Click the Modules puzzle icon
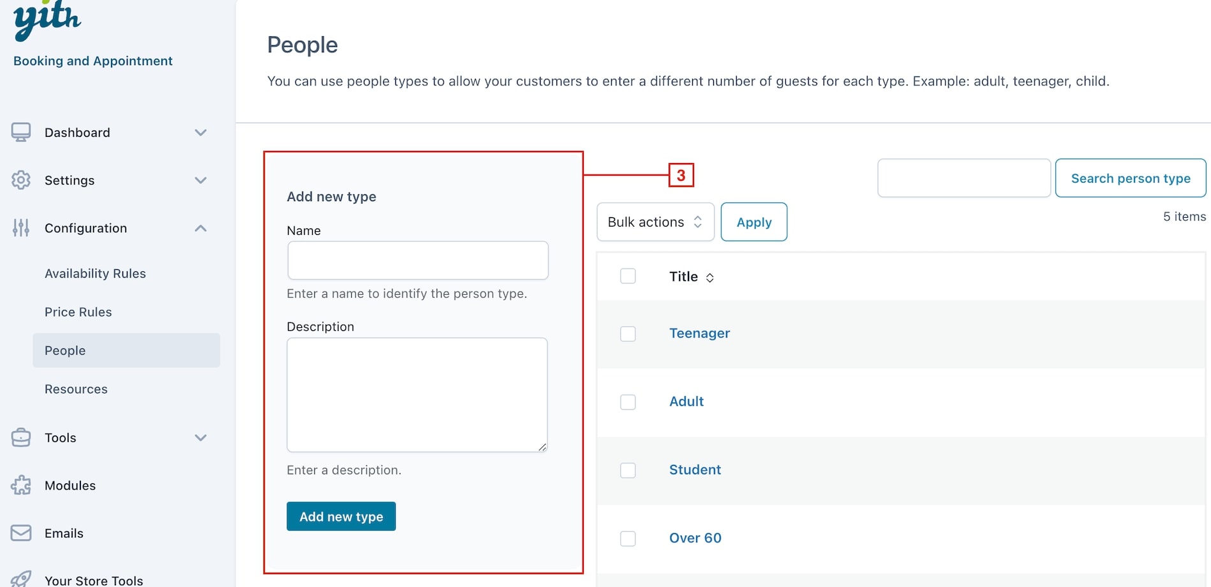The height and width of the screenshot is (587, 1211). coord(21,485)
